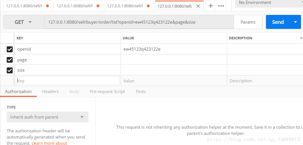
Task: Uncheck the openid parameter checkbox
Action: (x=10, y=49)
